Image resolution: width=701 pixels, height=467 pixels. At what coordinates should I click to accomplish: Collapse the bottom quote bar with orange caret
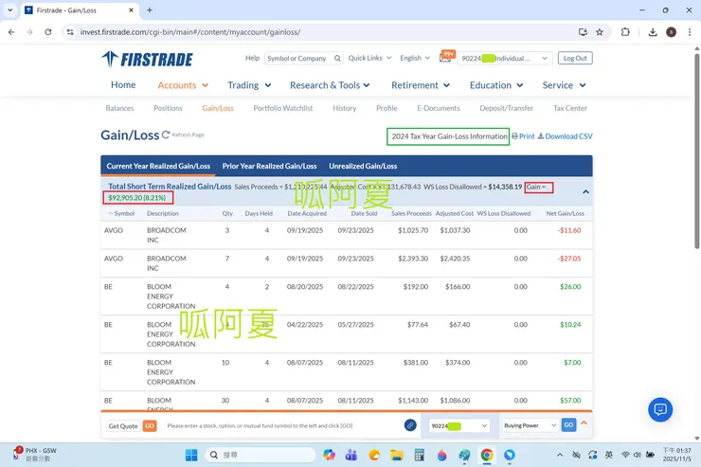point(584,422)
